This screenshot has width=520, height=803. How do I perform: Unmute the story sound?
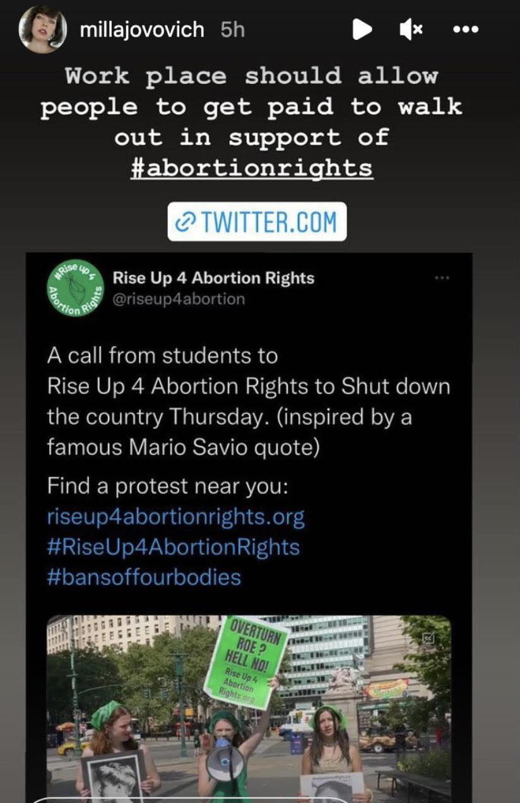click(x=411, y=29)
